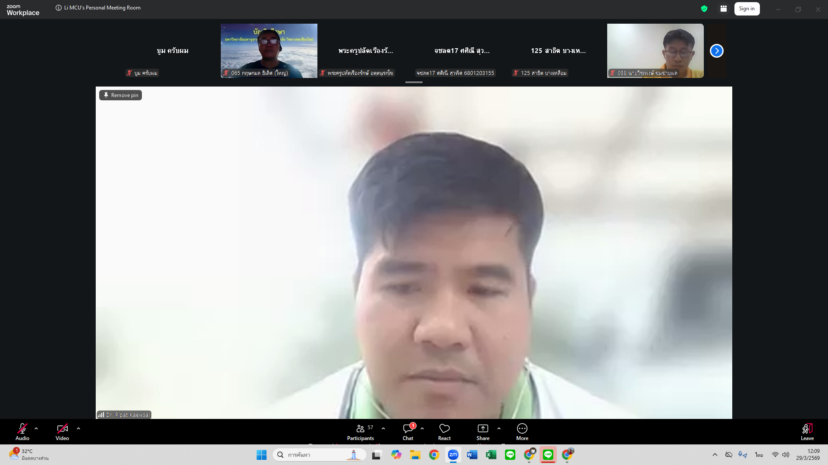
Task: Expand participants options arrow
Action: (x=383, y=428)
